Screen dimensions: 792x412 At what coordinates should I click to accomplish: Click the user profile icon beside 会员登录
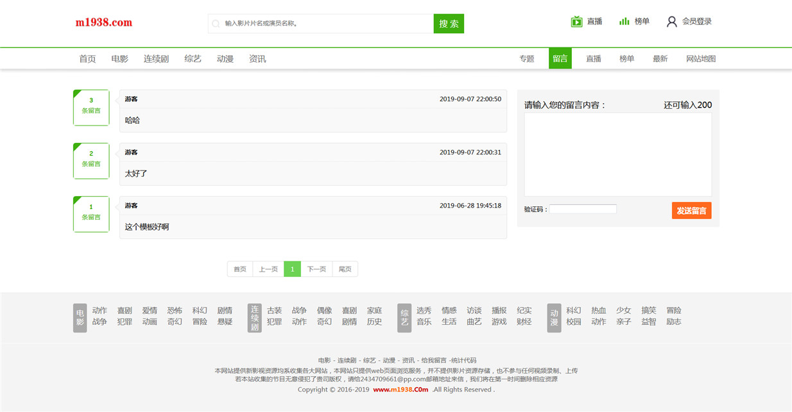click(671, 22)
